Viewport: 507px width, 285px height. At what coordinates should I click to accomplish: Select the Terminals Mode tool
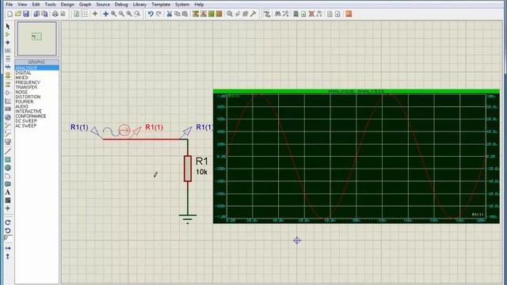8,85
